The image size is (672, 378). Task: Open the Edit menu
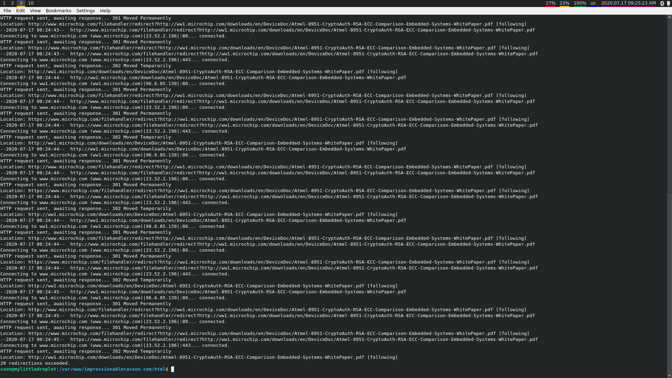click(x=20, y=11)
